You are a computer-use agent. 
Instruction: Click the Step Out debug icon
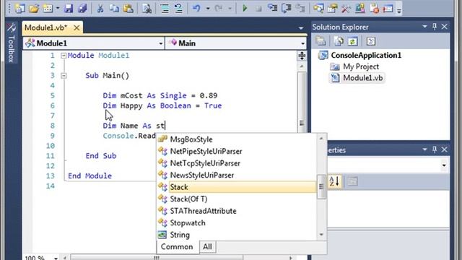pyautogui.click(x=300, y=8)
